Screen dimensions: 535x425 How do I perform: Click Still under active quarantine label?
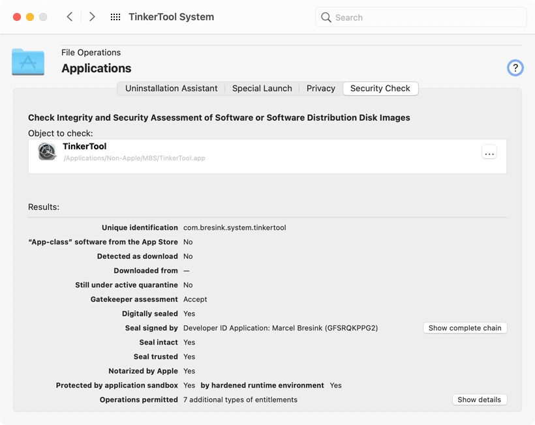click(x=126, y=285)
